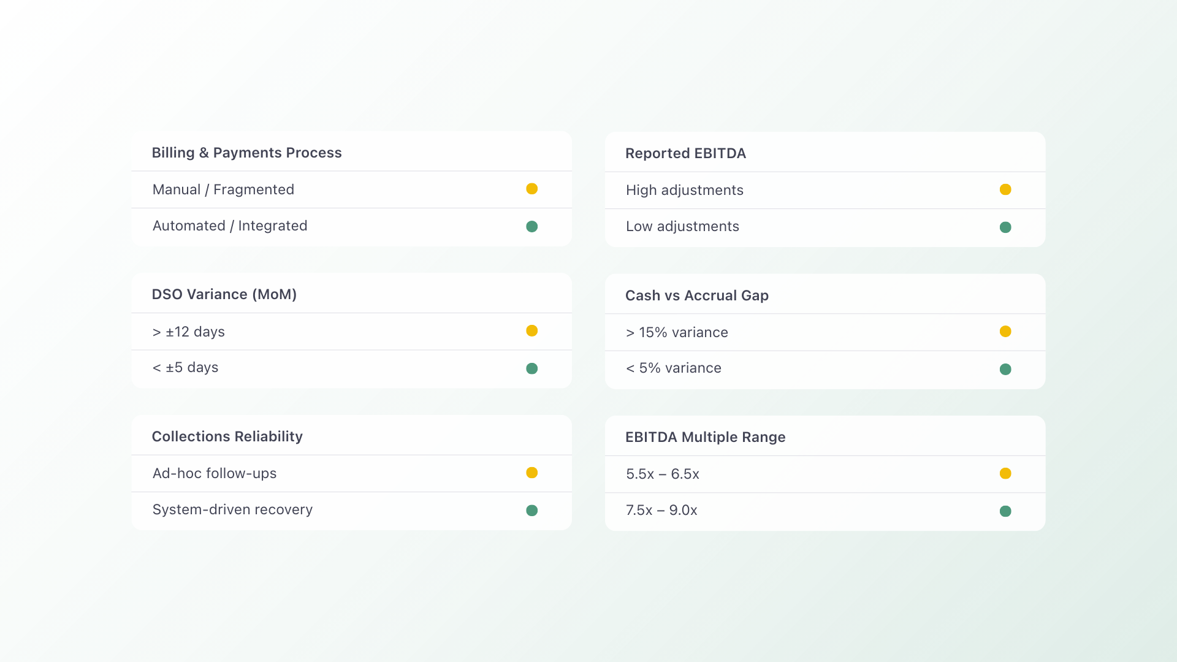This screenshot has height=662, width=1177.
Task: Select the Low adjustments text
Action: tap(682, 226)
